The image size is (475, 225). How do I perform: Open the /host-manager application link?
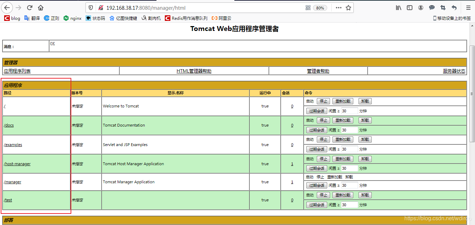click(x=17, y=164)
